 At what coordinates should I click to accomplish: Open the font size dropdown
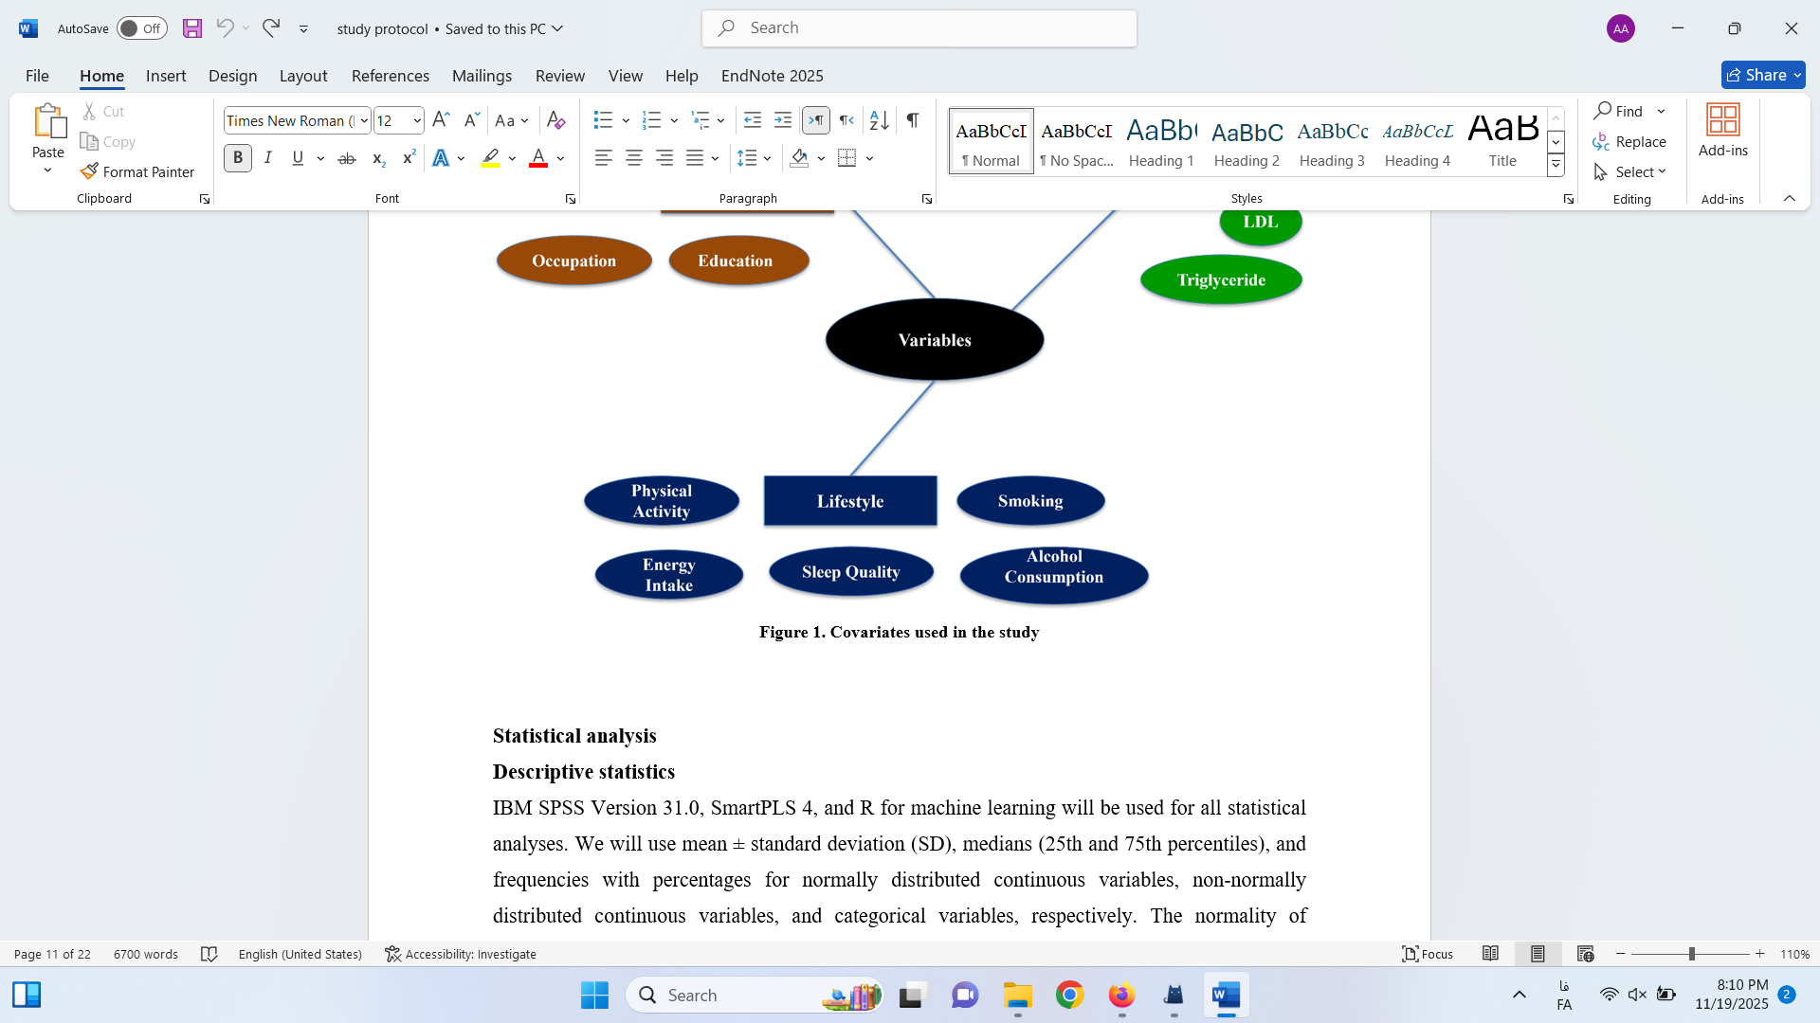(x=417, y=120)
